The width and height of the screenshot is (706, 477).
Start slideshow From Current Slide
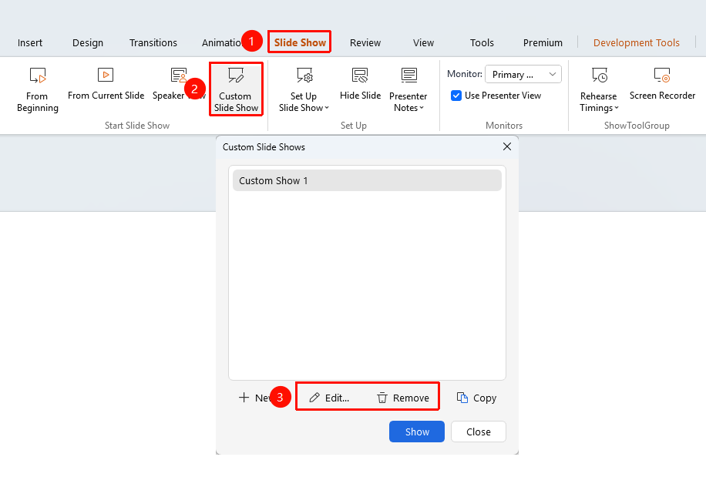(x=106, y=84)
